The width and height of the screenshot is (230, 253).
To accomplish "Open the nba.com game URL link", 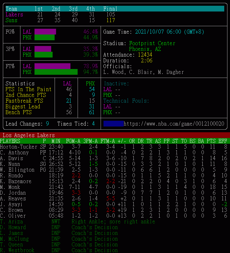I will [174, 124].
